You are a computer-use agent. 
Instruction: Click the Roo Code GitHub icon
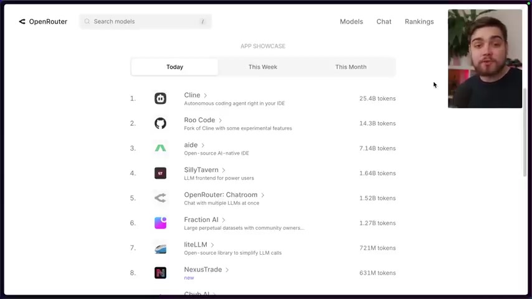[x=160, y=123]
